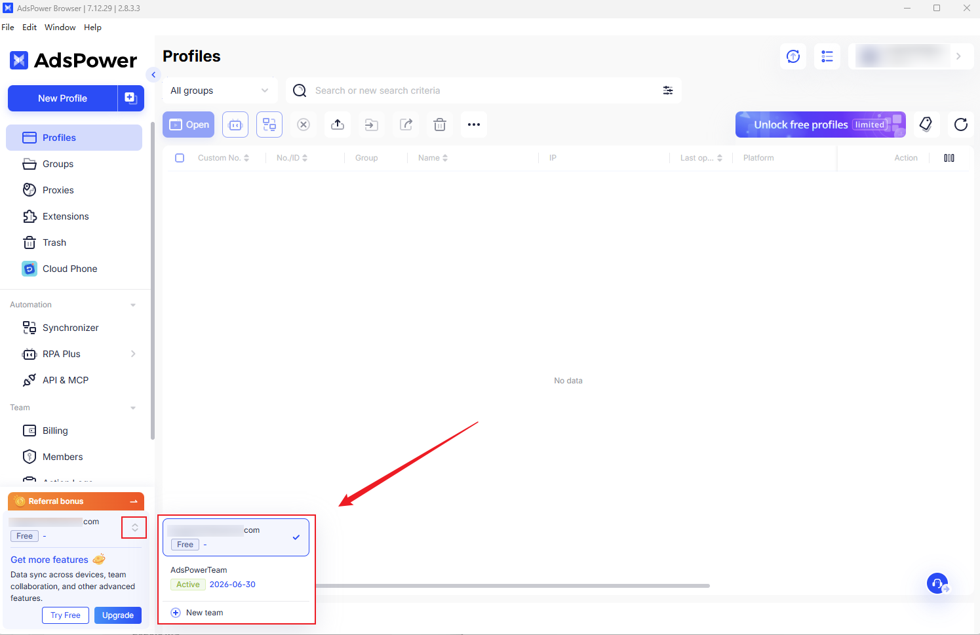Screen dimensions: 980x635
Task: Open the customer support headset icon
Action: 937,583
